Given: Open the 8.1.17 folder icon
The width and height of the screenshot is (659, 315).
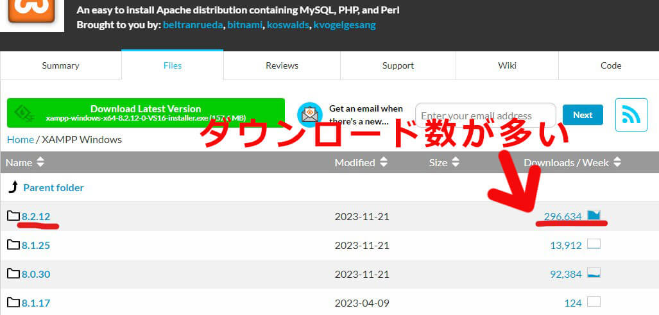Looking at the screenshot, I should coord(13,302).
